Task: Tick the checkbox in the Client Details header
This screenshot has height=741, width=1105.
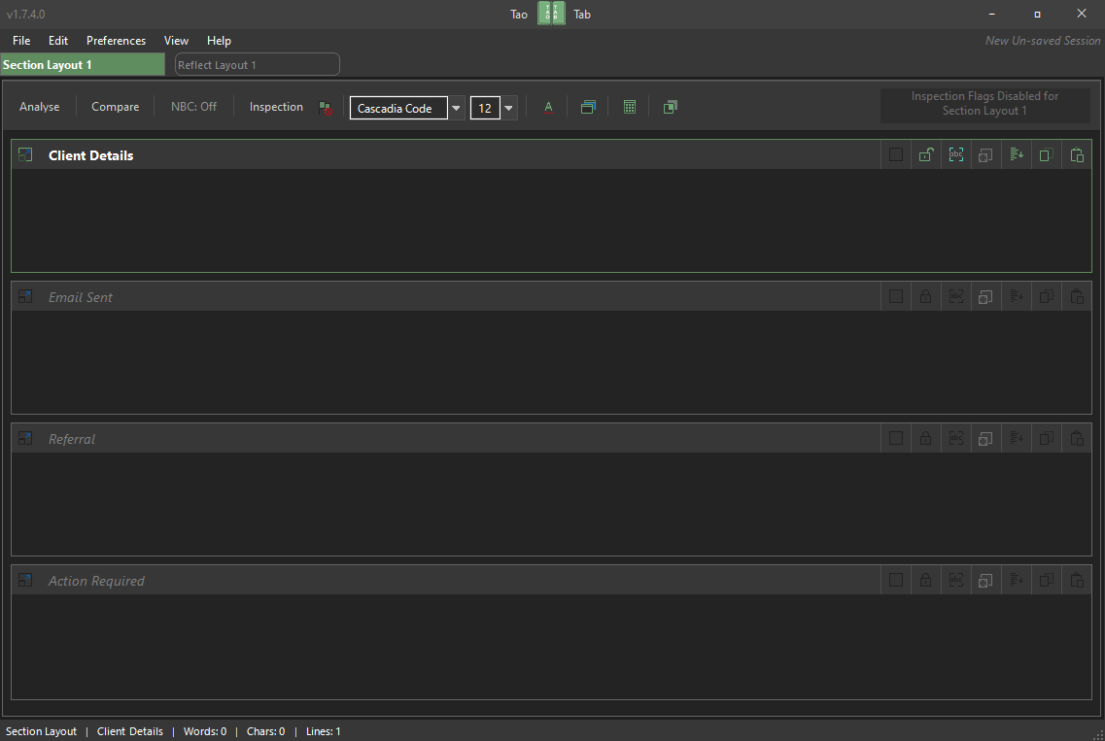Action: coord(896,155)
